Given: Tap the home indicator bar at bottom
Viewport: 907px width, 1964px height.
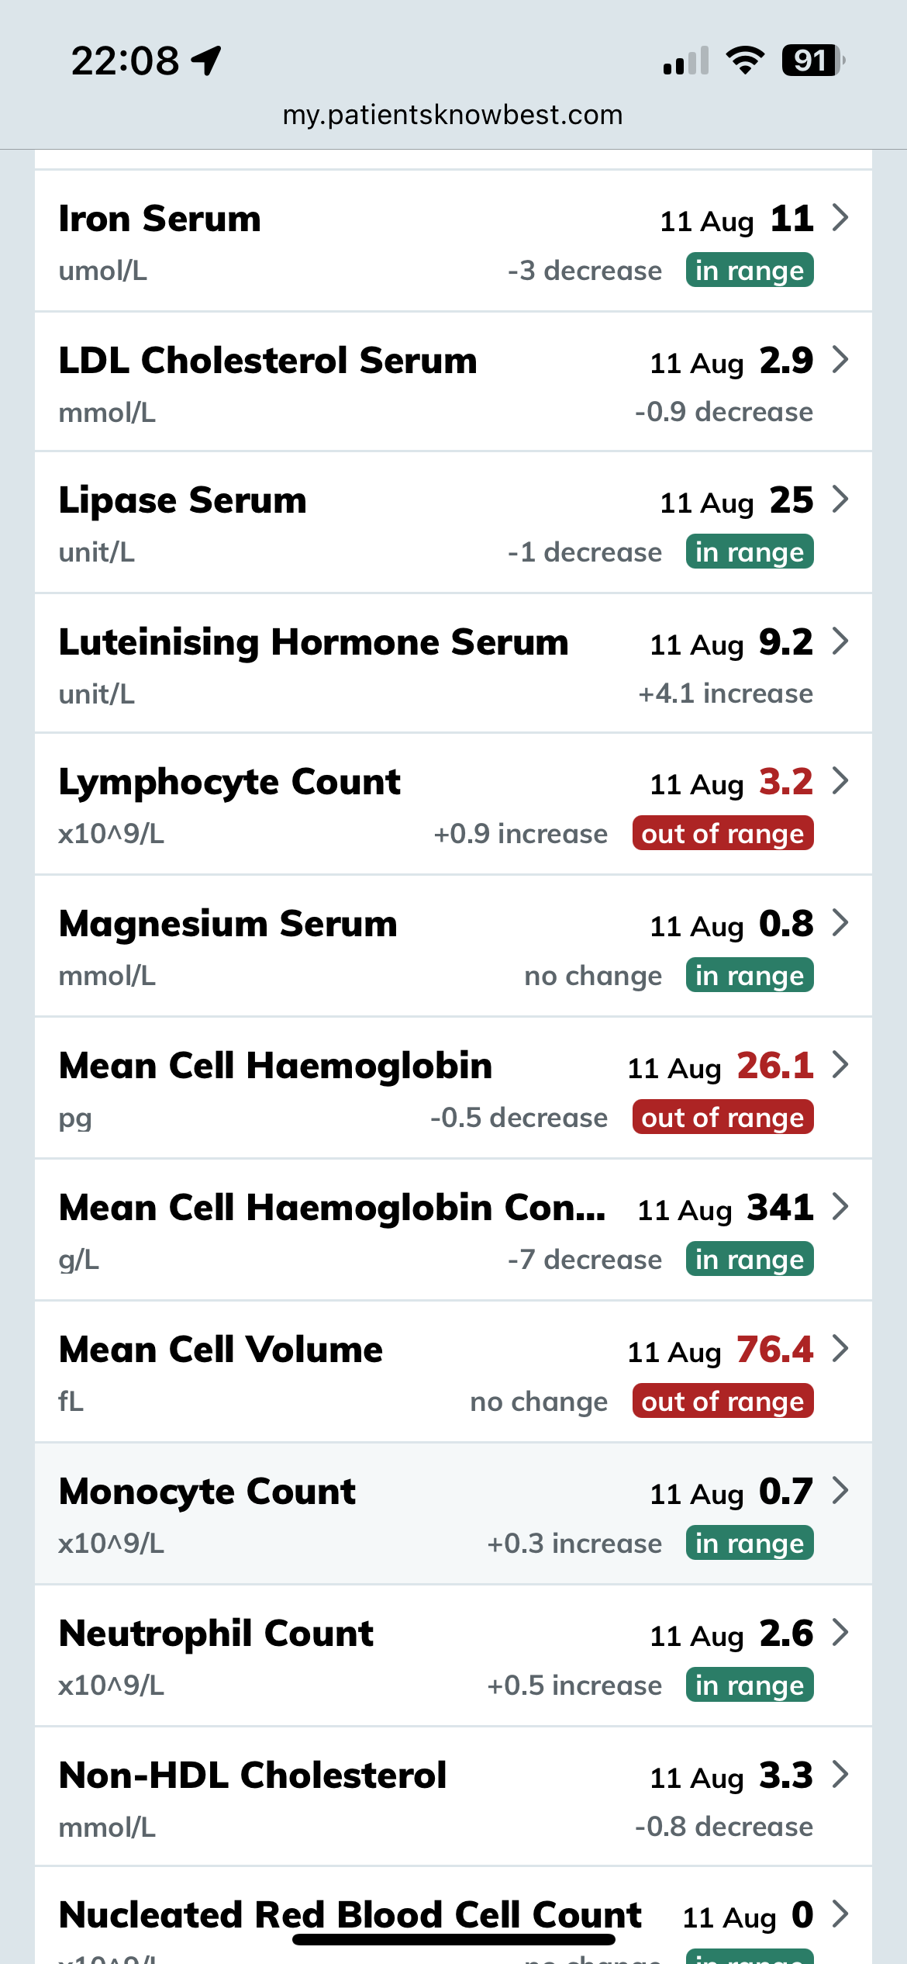Looking at the screenshot, I should click(453, 1939).
